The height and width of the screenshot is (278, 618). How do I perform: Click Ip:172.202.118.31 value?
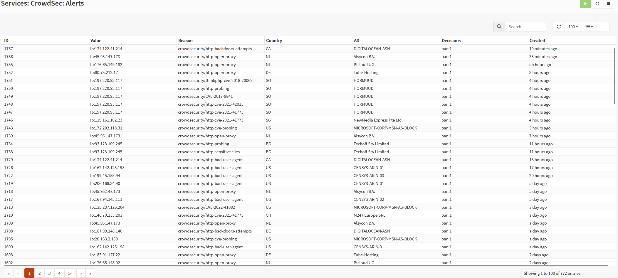(106, 128)
